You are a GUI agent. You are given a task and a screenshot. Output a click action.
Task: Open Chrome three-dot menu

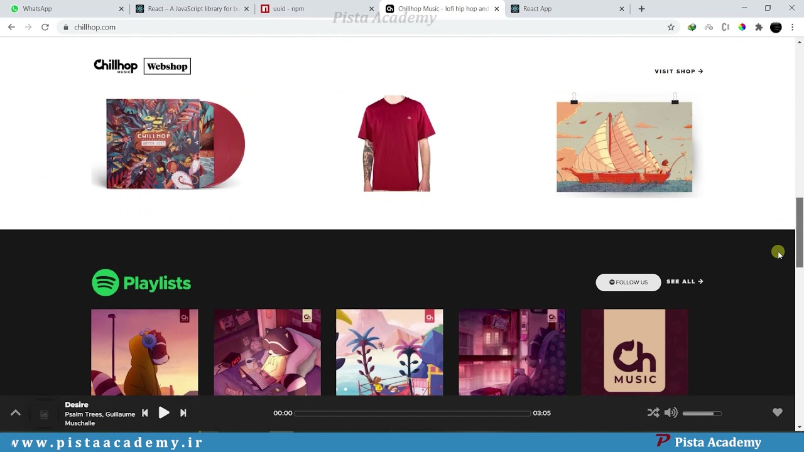click(x=793, y=27)
